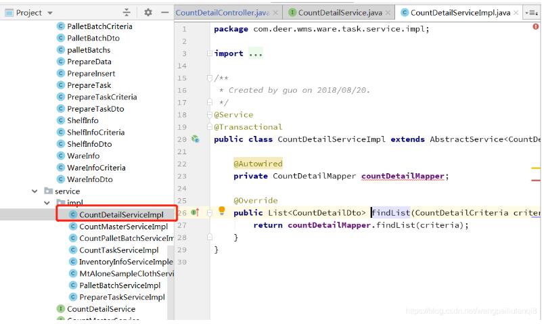Open the recent tabs list icon
544x324 pixels.
(x=532, y=13)
